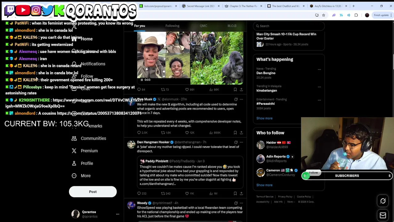Open the Privacy Policy footer link

click(285, 197)
